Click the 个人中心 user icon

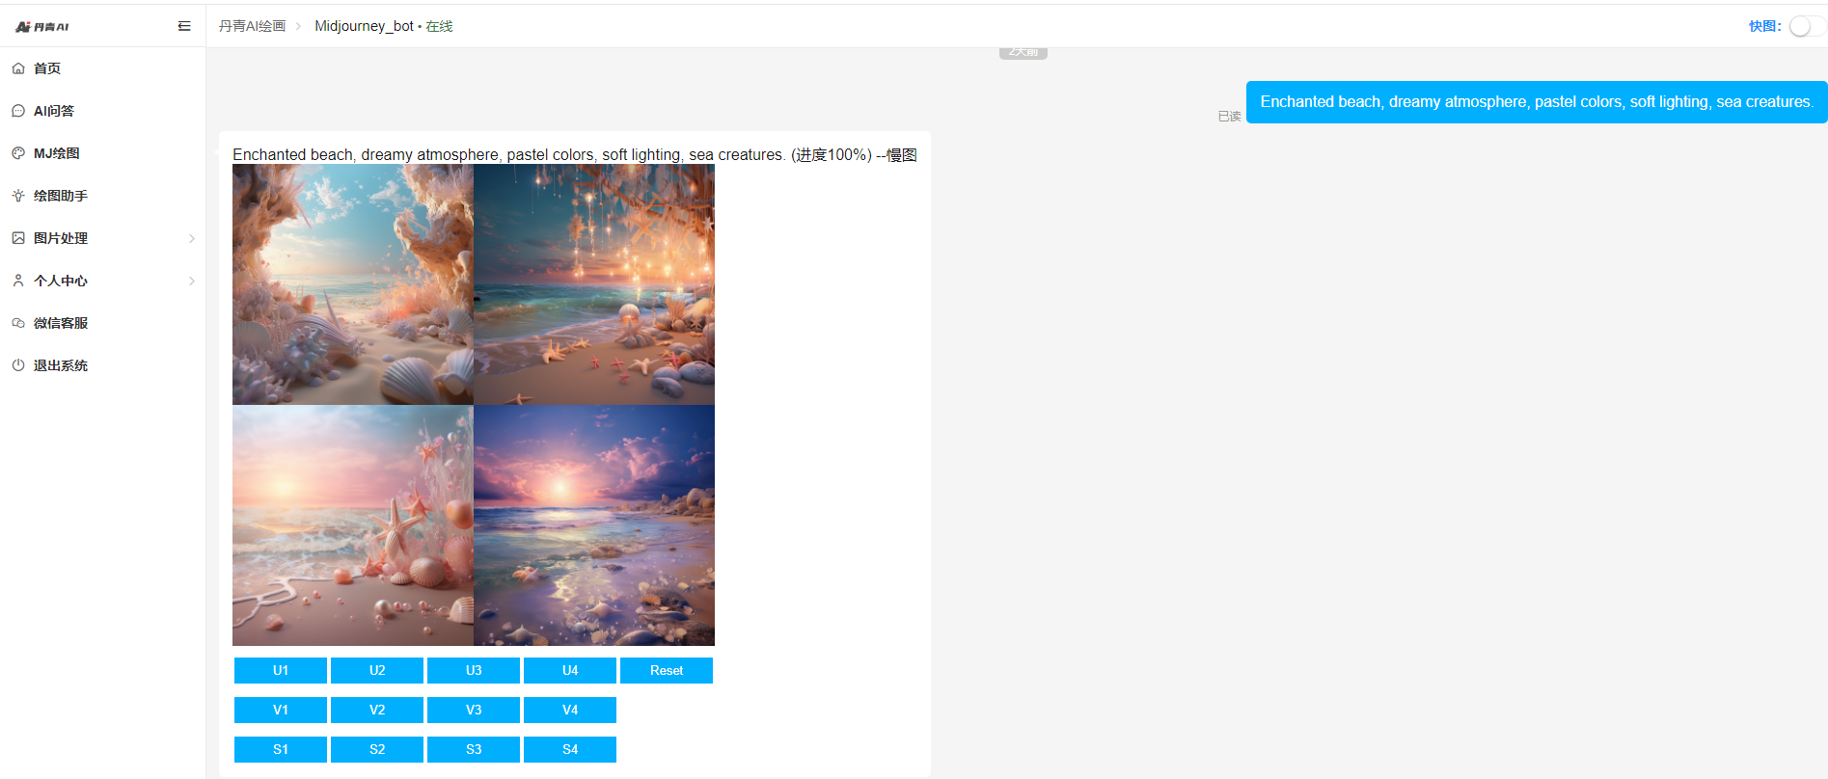[18, 281]
